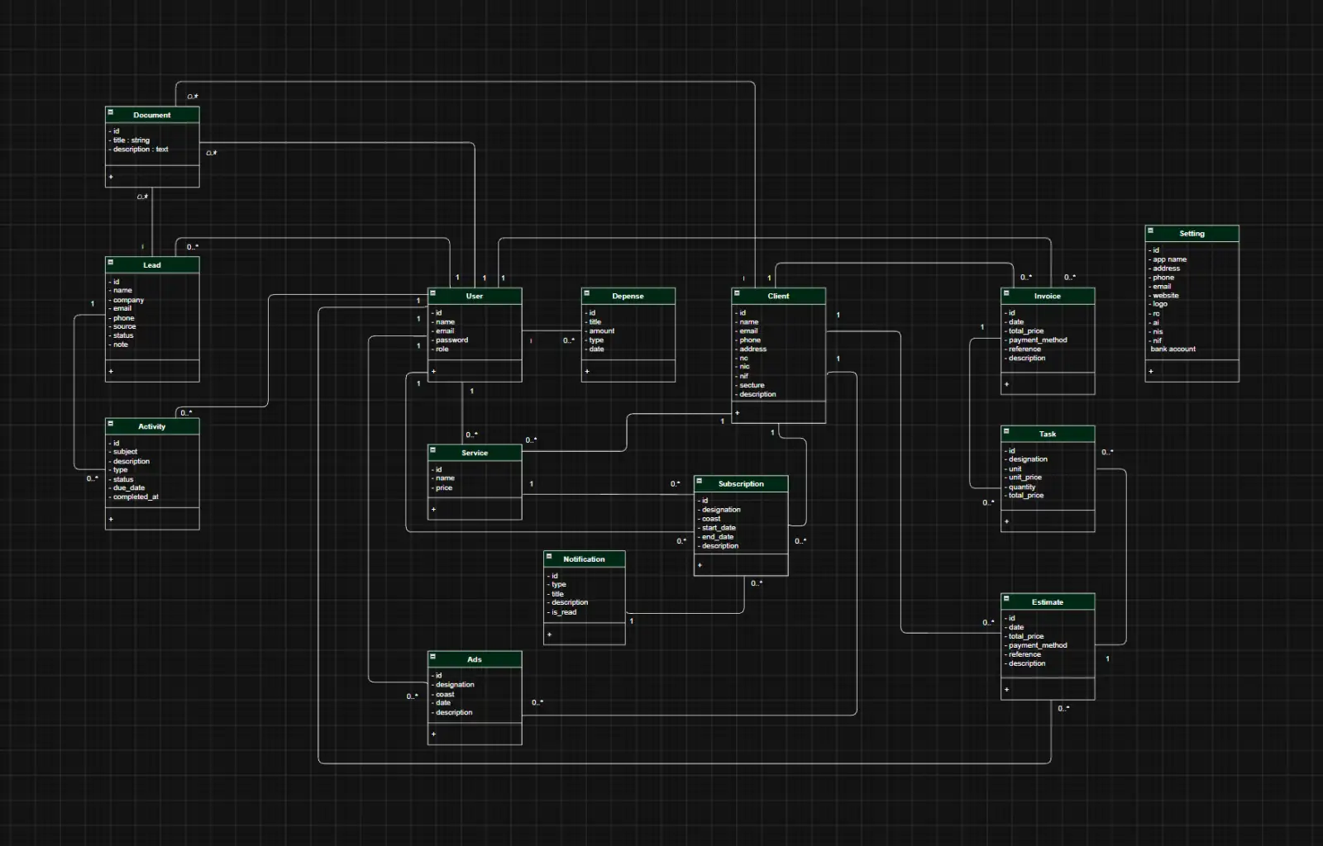
Task: Collapse the Client class box
Action: [x=737, y=292]
